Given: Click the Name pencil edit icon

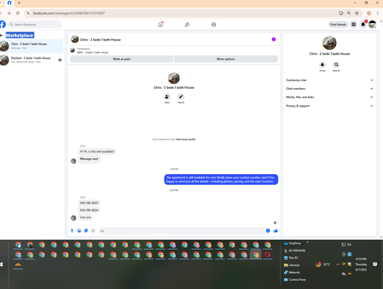Looking at the screenshot, I should click(181, 97).
